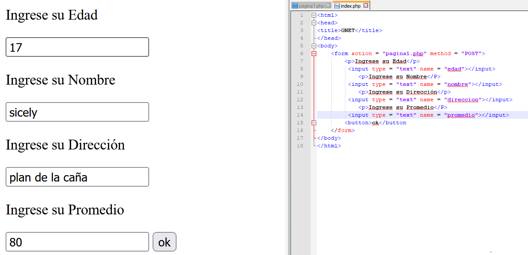The image size is (528, 255).
Task: Click "pagina1.php" action value in the code
Action: click(x=405, y=53)
